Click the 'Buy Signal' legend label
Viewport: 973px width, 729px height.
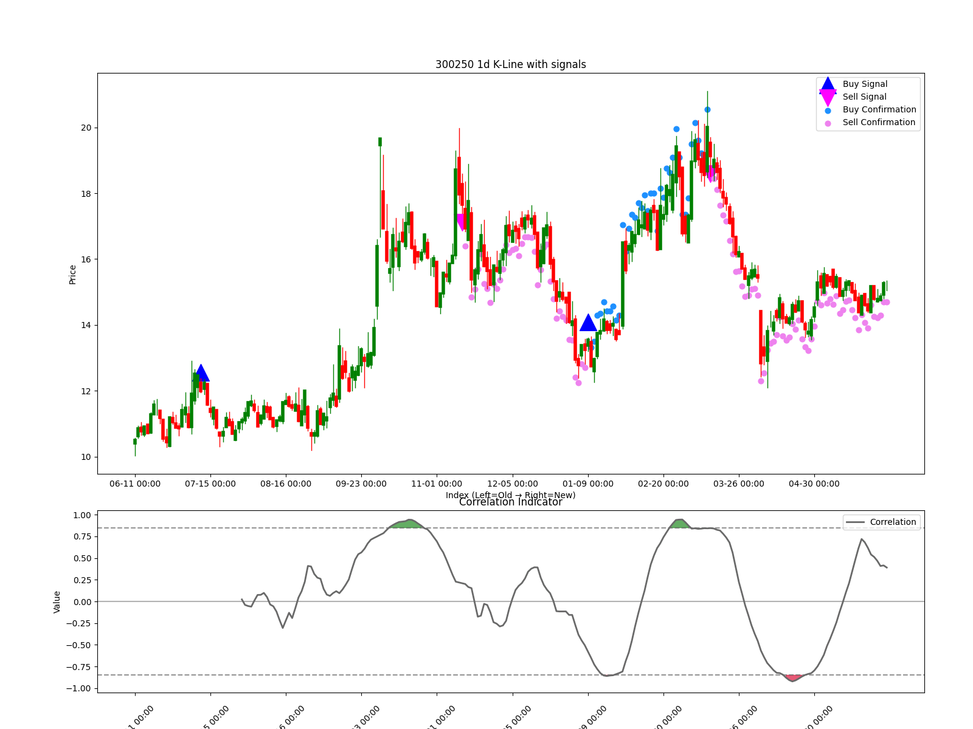tap(865, 84)
